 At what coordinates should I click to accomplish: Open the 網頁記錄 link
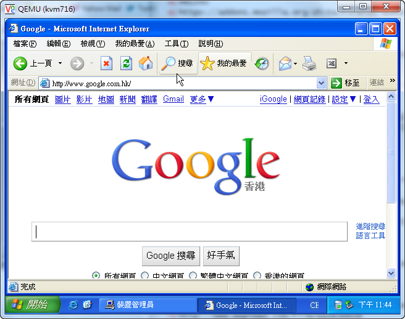309,99
